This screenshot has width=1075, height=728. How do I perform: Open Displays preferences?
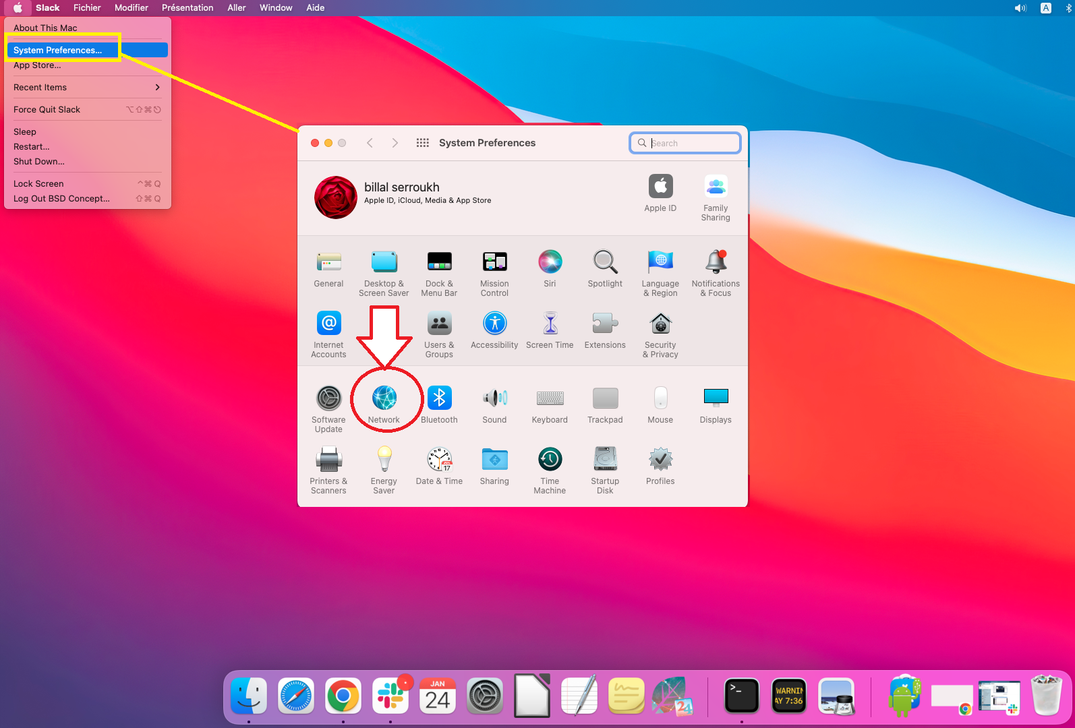(716, 398)
